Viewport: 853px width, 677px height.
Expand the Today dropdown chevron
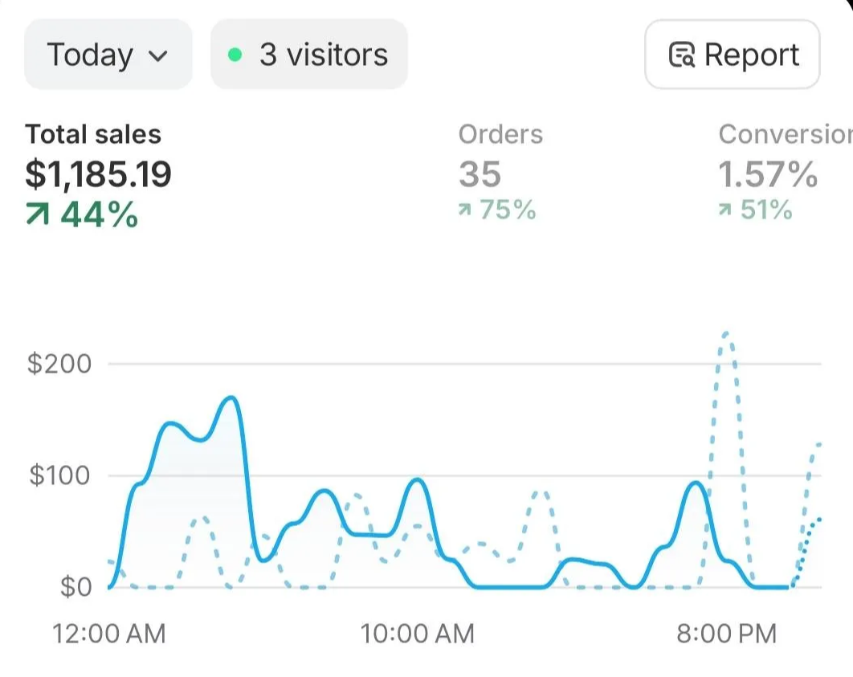[159, 56]
